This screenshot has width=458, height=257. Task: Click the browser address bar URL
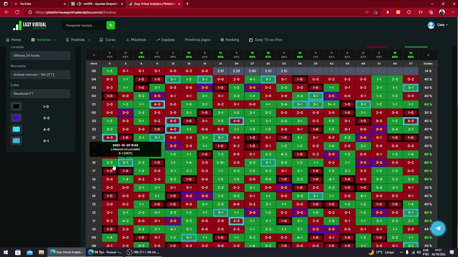pos(75,12)
